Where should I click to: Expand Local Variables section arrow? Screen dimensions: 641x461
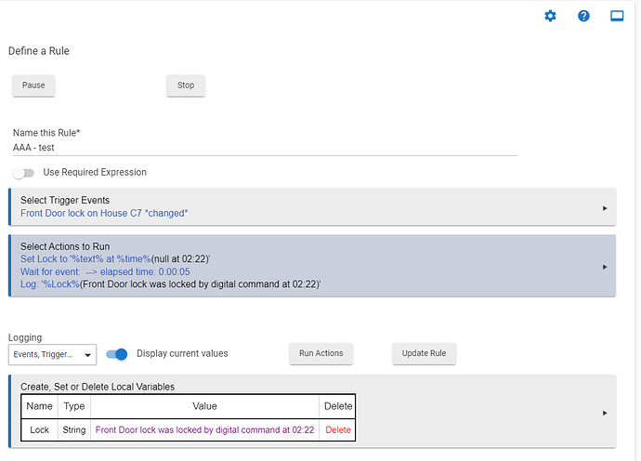coord(605,412)
